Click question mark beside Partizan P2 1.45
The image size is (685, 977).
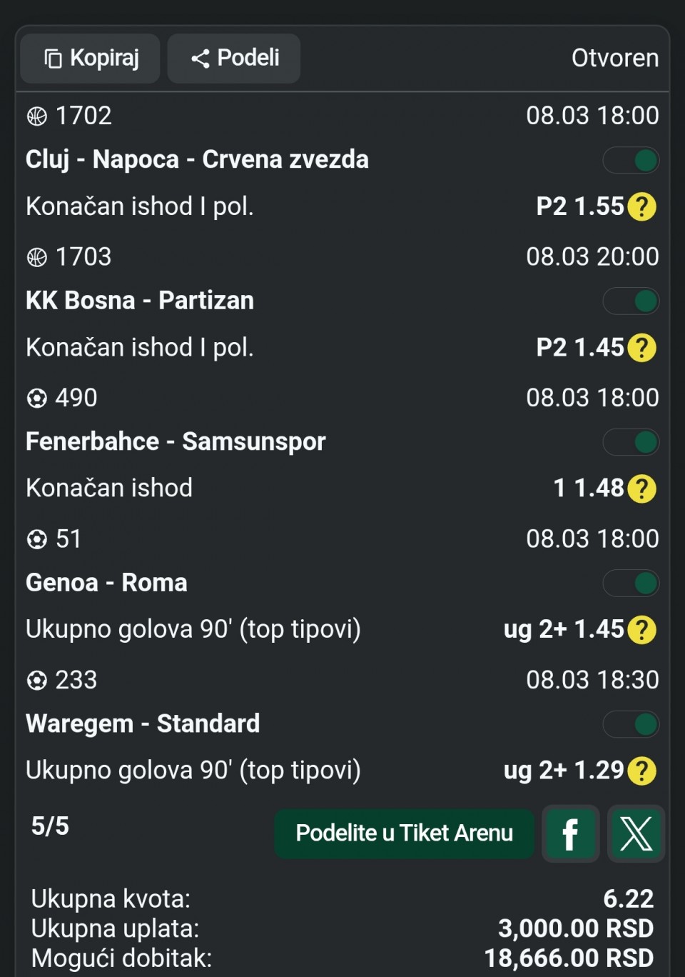click(x=642, y=348)
